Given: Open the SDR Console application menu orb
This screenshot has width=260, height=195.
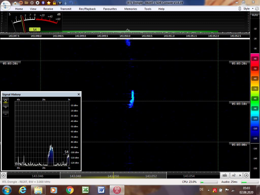Looking at the screenshot, I should click(x=5, y=6).
